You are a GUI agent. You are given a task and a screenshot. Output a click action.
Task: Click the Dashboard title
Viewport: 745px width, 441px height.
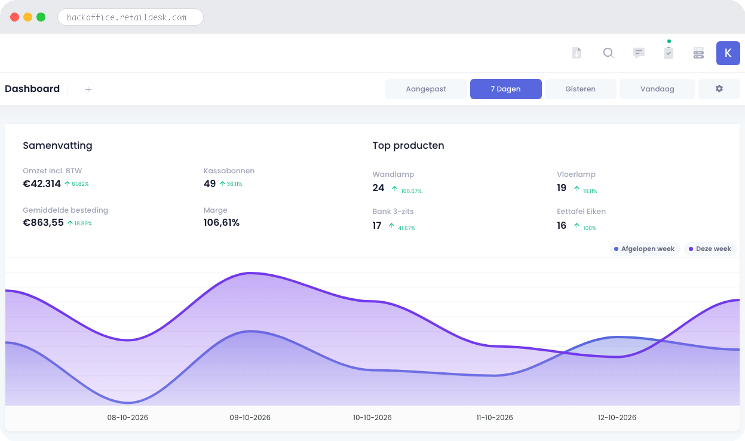pos(32,89)
